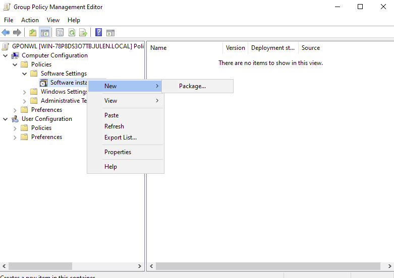Toggle the Show/Hide Action Pane icon
394x278 pixels.
coord(110,33)
